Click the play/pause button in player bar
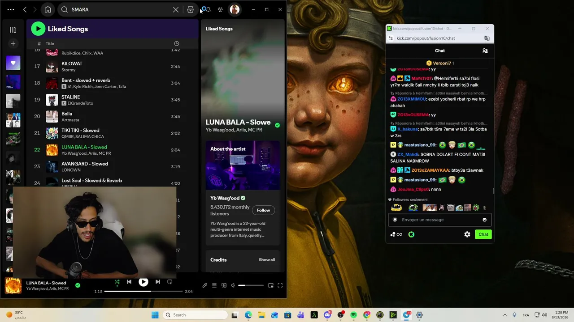The image size is (574, 322). coord(143,282)
